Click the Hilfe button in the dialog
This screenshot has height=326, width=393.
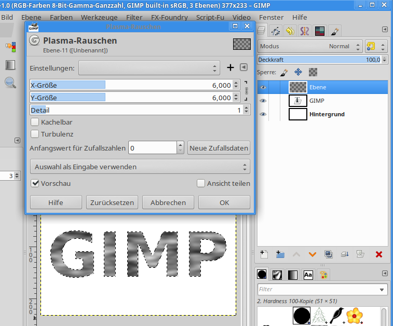pyautogui.click(x=56, y=202)
